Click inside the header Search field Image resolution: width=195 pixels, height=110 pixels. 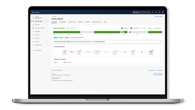(x=141, y=12)
